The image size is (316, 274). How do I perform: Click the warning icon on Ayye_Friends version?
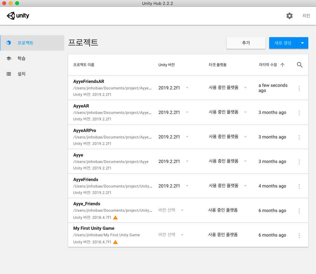point(115,218)
